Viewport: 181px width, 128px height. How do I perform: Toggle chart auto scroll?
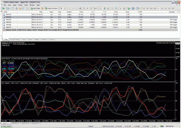click(x=120, y=8)
